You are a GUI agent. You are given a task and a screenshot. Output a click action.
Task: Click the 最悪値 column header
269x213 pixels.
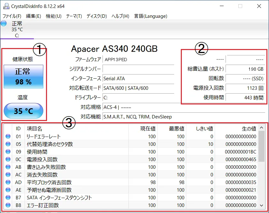(x=172, y=129)
